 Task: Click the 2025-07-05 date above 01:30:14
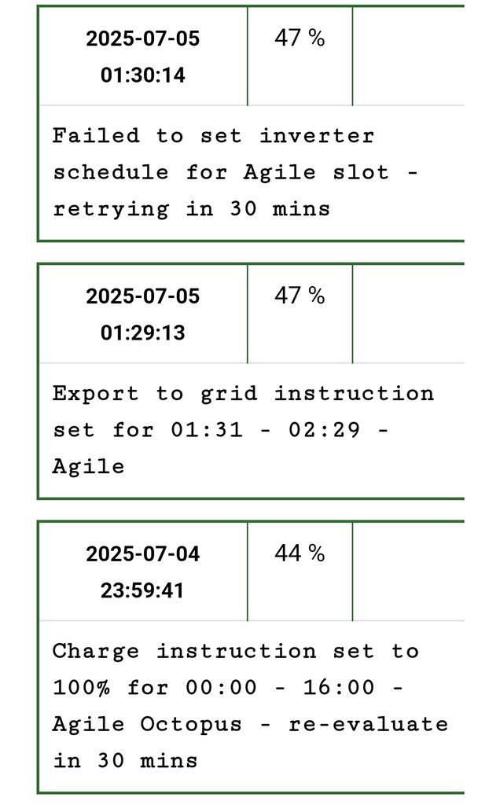coord(142,39)
